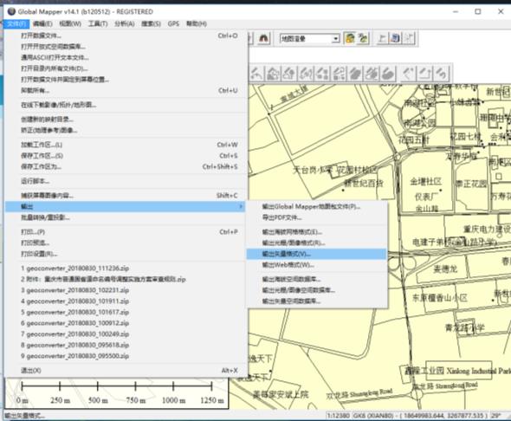Select export raster/image format(R)...

317,243
